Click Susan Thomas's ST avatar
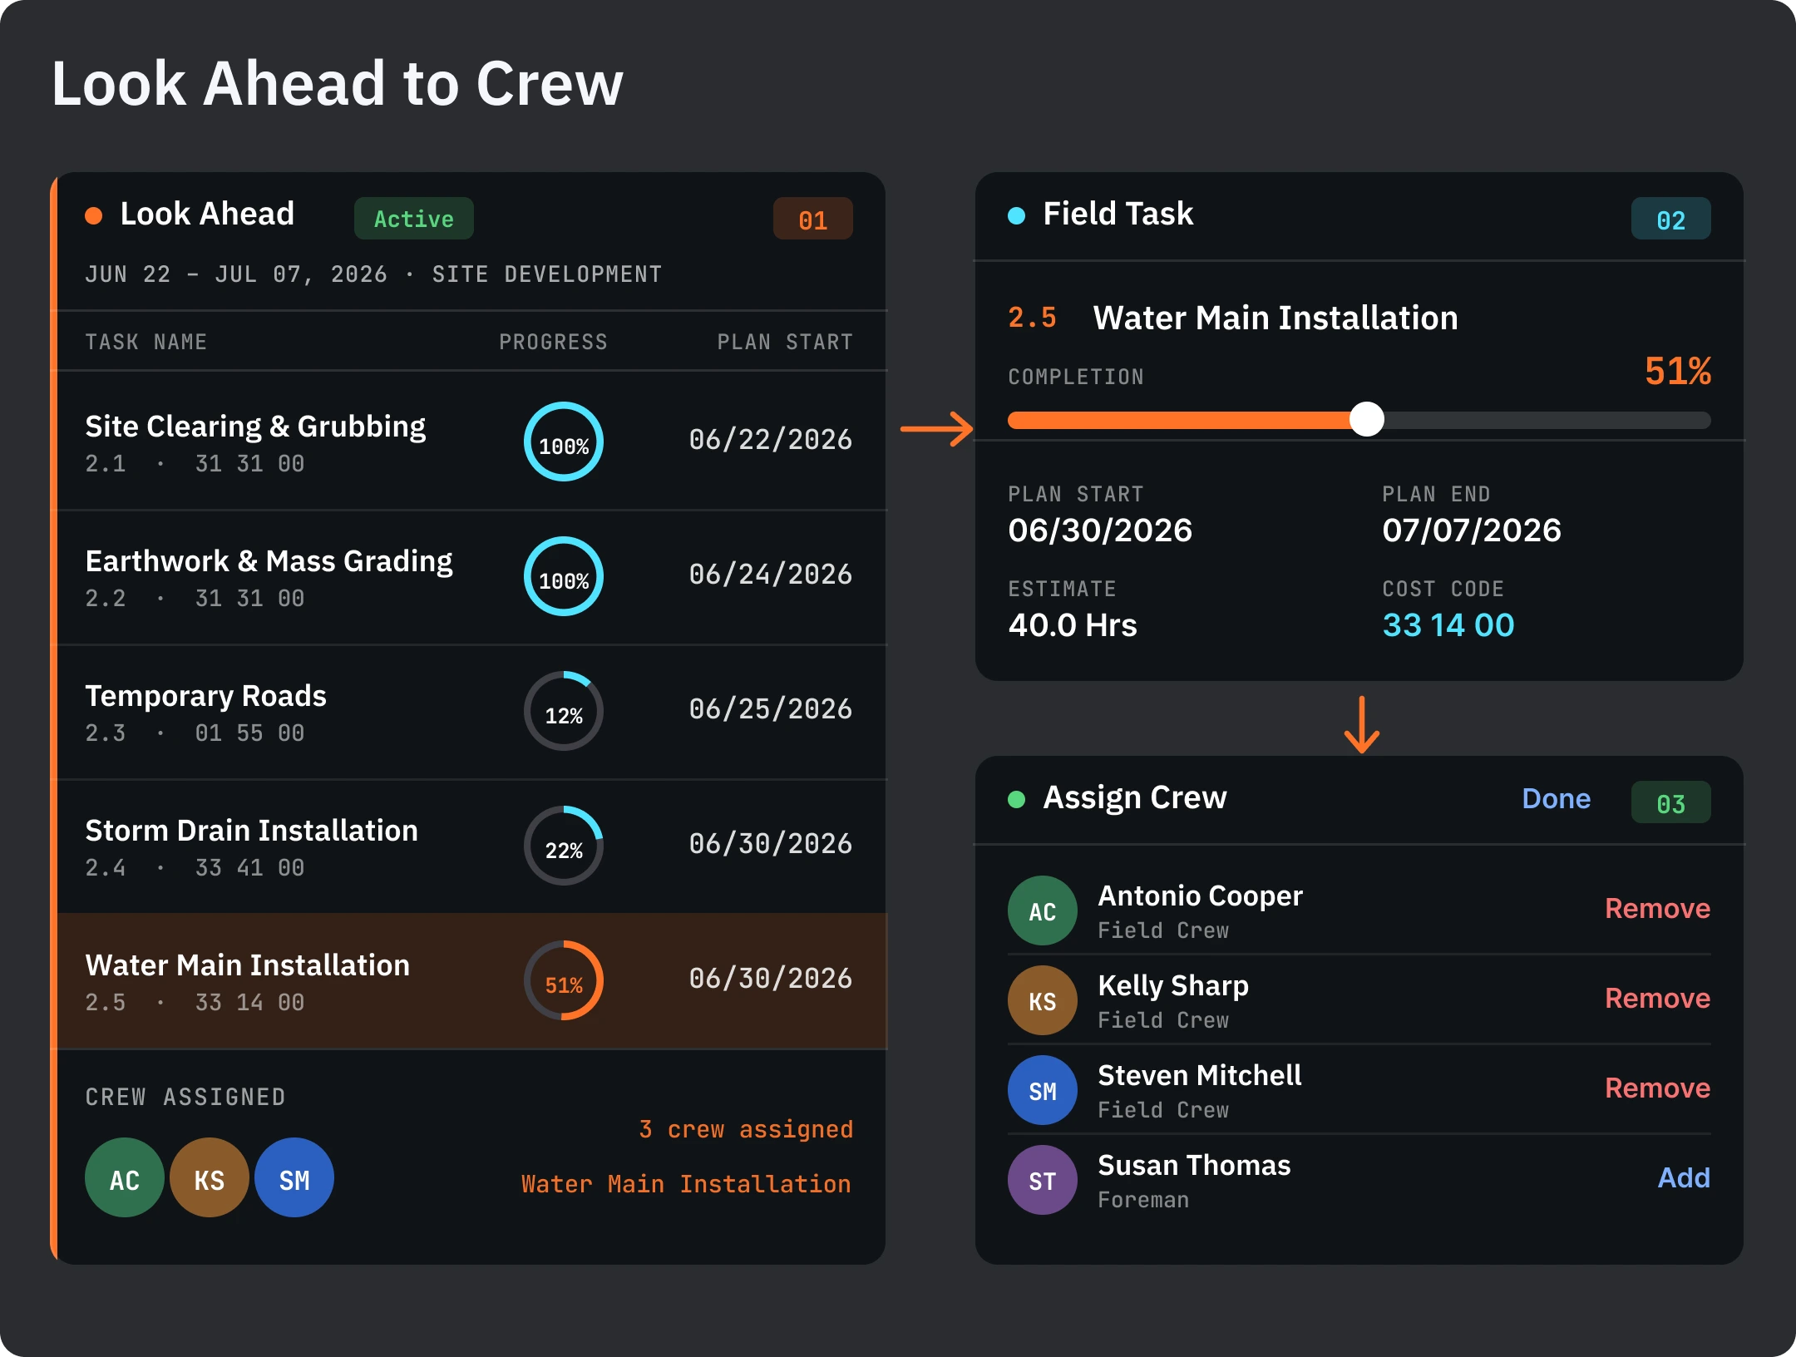The height and width of the screenshot is (1357, 1796). 1042,1180
